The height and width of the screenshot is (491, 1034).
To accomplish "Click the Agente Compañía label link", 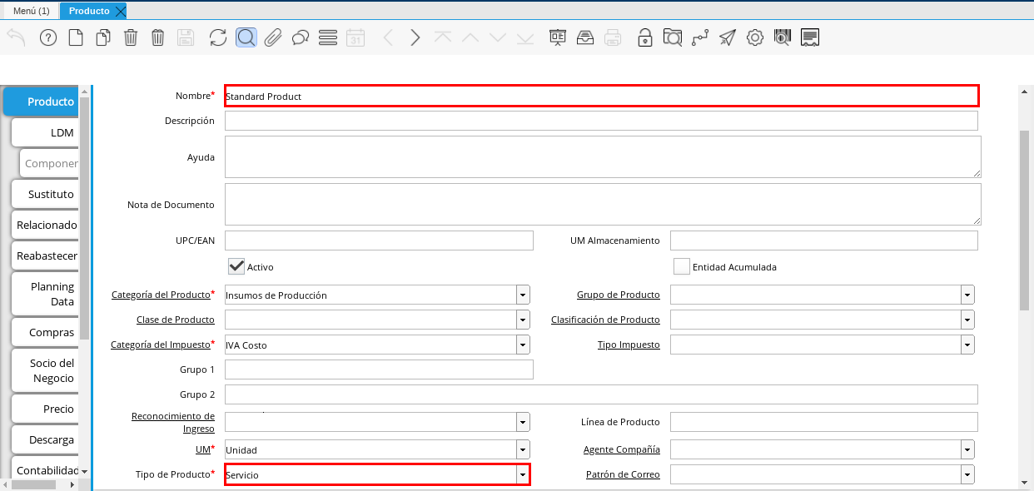I will pyautogui.click(x=622, y=449).
